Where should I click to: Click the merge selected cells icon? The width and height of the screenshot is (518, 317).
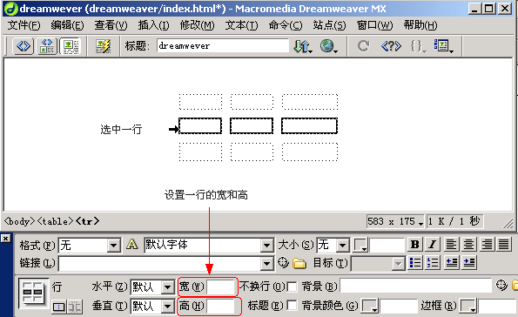click(59, 307)
